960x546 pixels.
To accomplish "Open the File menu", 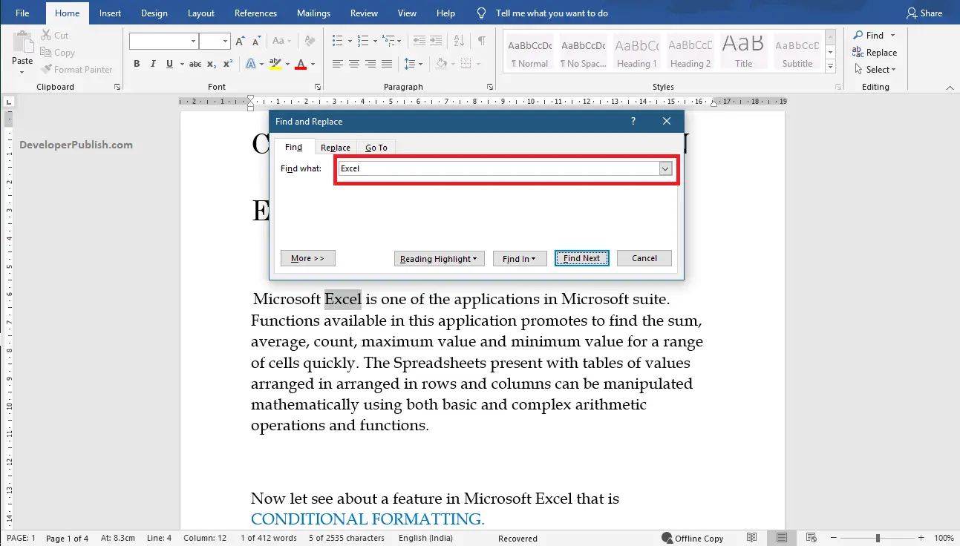I will tap(22, 13).
